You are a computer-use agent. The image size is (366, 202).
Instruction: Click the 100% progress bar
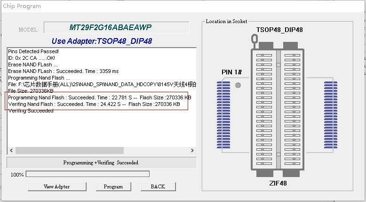88,174
